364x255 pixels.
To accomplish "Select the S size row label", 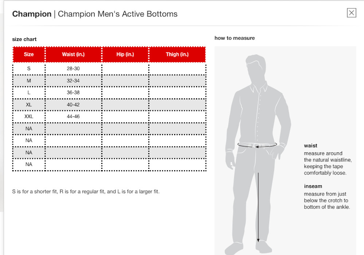I will pos(29,68).
